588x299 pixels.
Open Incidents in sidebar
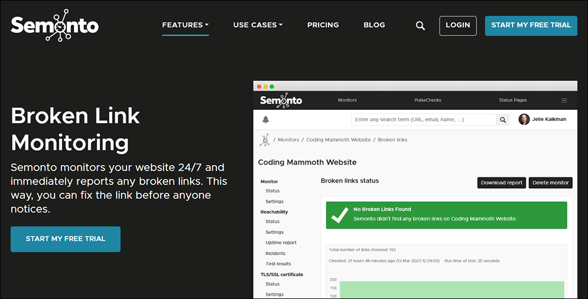275,254
